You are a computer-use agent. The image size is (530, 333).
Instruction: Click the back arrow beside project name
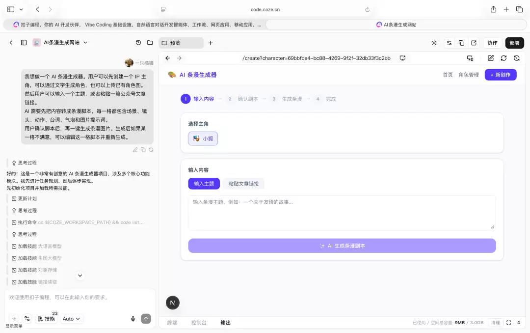11,43
